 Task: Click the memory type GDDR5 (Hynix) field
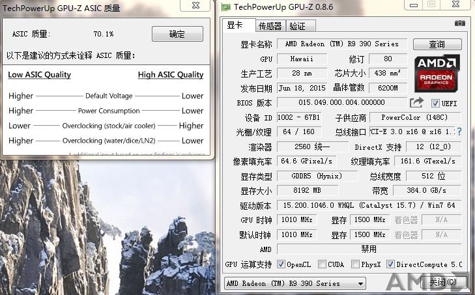[x=317, y=176]
